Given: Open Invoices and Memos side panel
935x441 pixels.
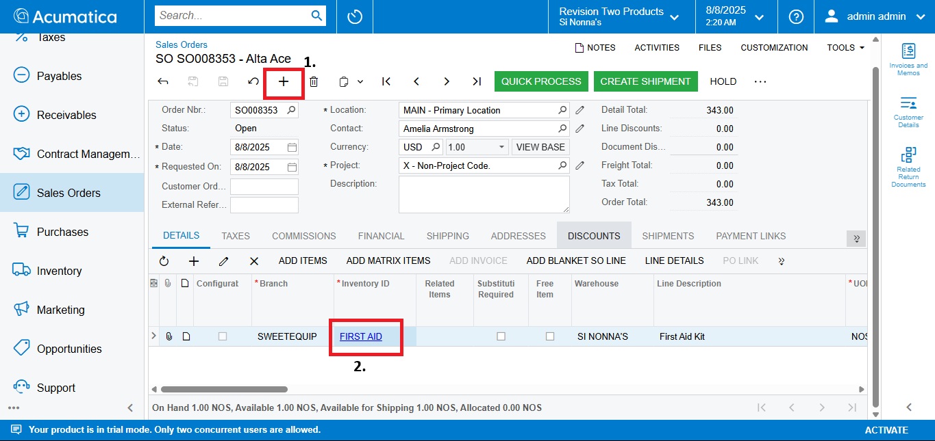Looking at the screenshot, I should point(908,59).
